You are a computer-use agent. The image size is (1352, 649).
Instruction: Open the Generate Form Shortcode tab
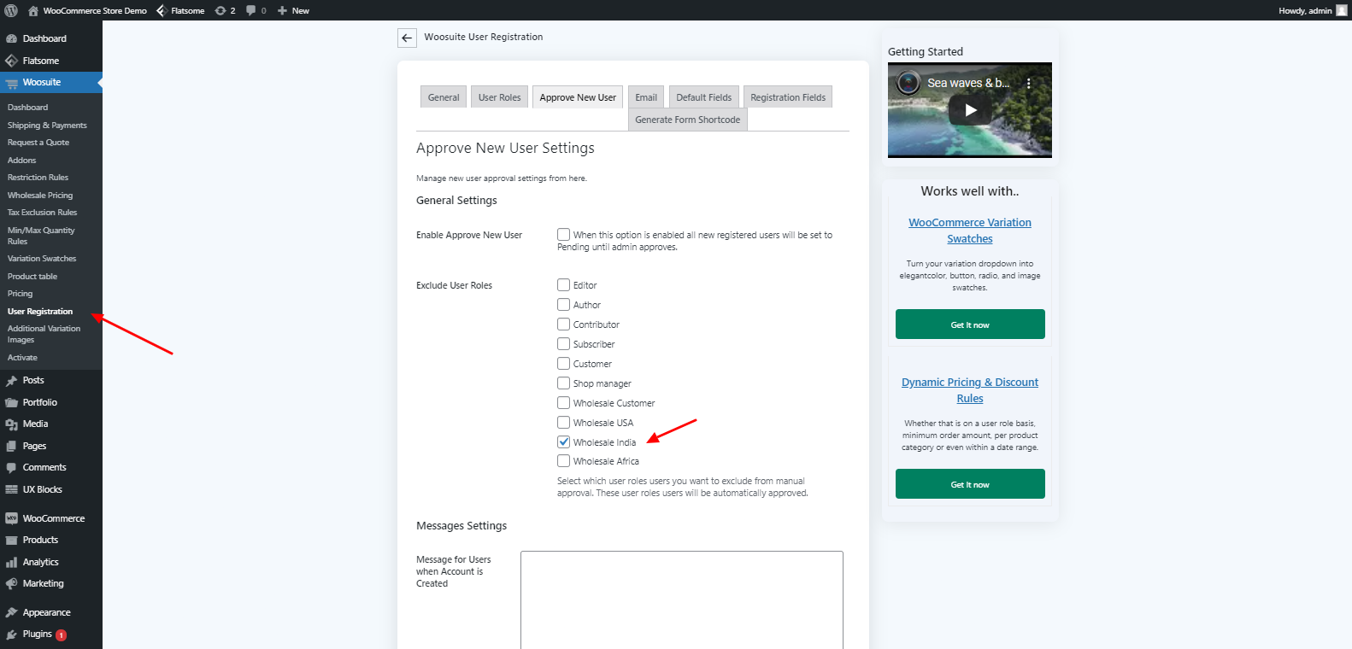(x=688, y=120)
